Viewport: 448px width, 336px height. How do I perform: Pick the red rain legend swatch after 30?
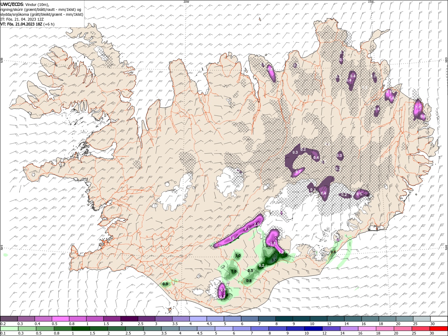coord(439,329)
